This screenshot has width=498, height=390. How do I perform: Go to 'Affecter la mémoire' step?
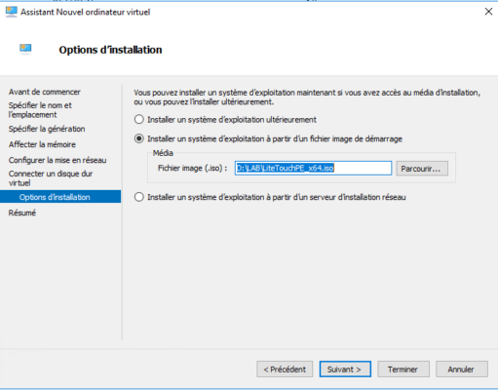click(42, 144)
